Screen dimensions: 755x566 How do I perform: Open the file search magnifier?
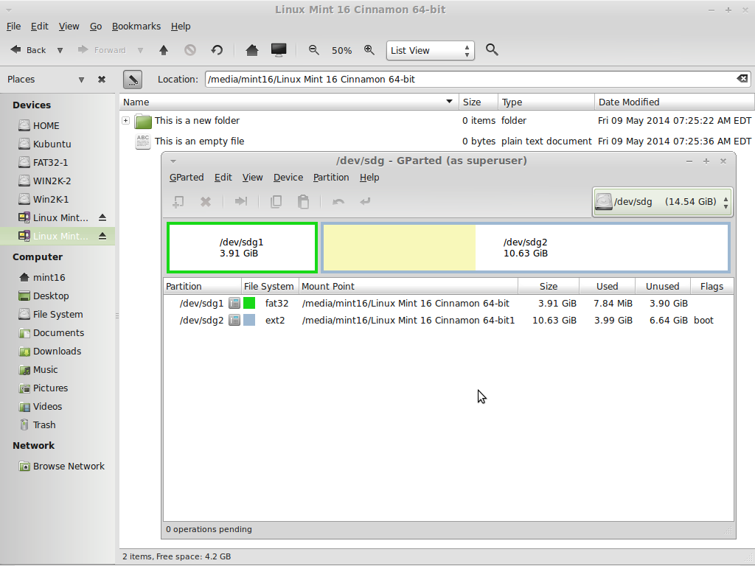click(492, 50)
